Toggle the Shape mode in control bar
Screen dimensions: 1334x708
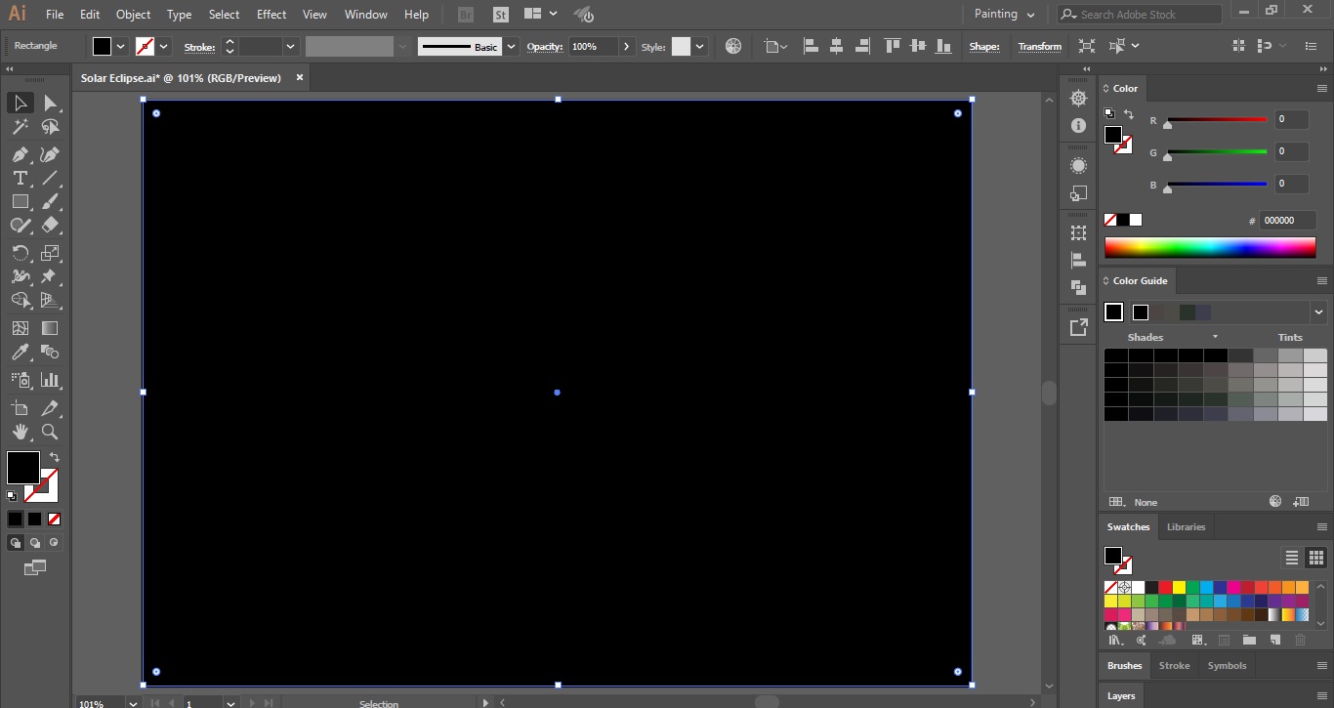click(x=984, y=46)
